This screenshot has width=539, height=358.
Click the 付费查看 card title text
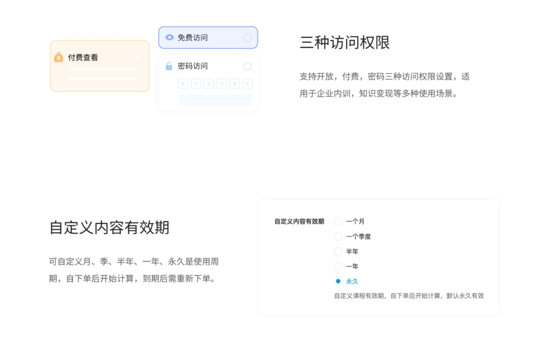[x=83, y=57]
